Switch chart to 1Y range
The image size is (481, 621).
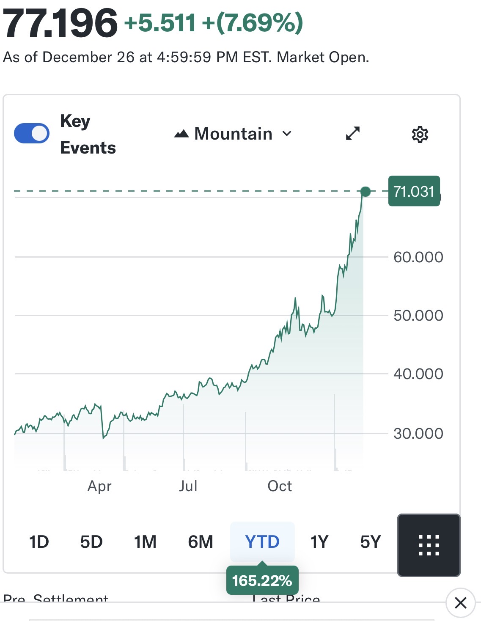[x=319, y=542]
